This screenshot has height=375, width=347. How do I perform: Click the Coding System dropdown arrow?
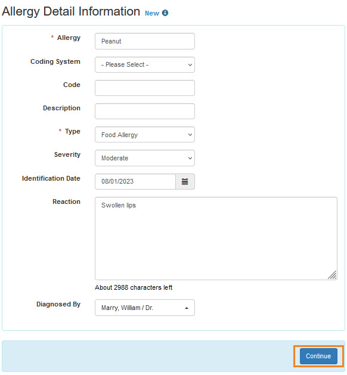click(x=190, y=65)
